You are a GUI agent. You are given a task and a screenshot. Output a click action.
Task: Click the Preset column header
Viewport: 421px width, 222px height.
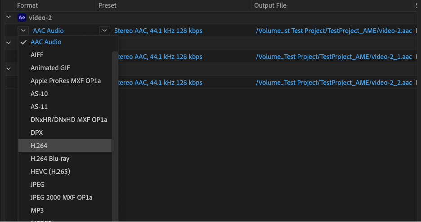[107, 5]
